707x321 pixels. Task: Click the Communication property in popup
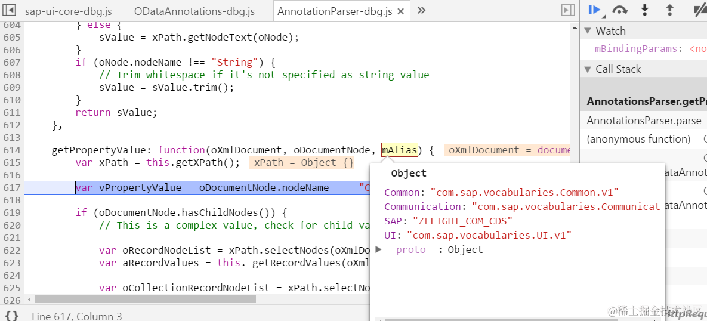422,207
